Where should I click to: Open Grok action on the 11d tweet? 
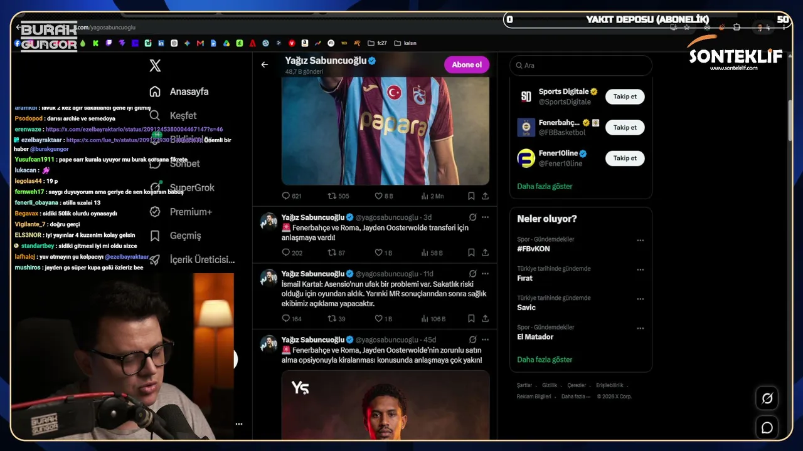pyautogui.click(x=472, y=274)
